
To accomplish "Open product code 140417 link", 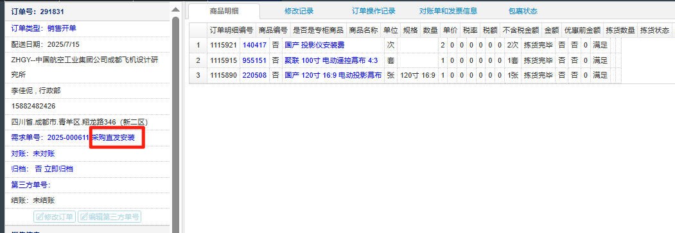I will (x=254, y=45).
